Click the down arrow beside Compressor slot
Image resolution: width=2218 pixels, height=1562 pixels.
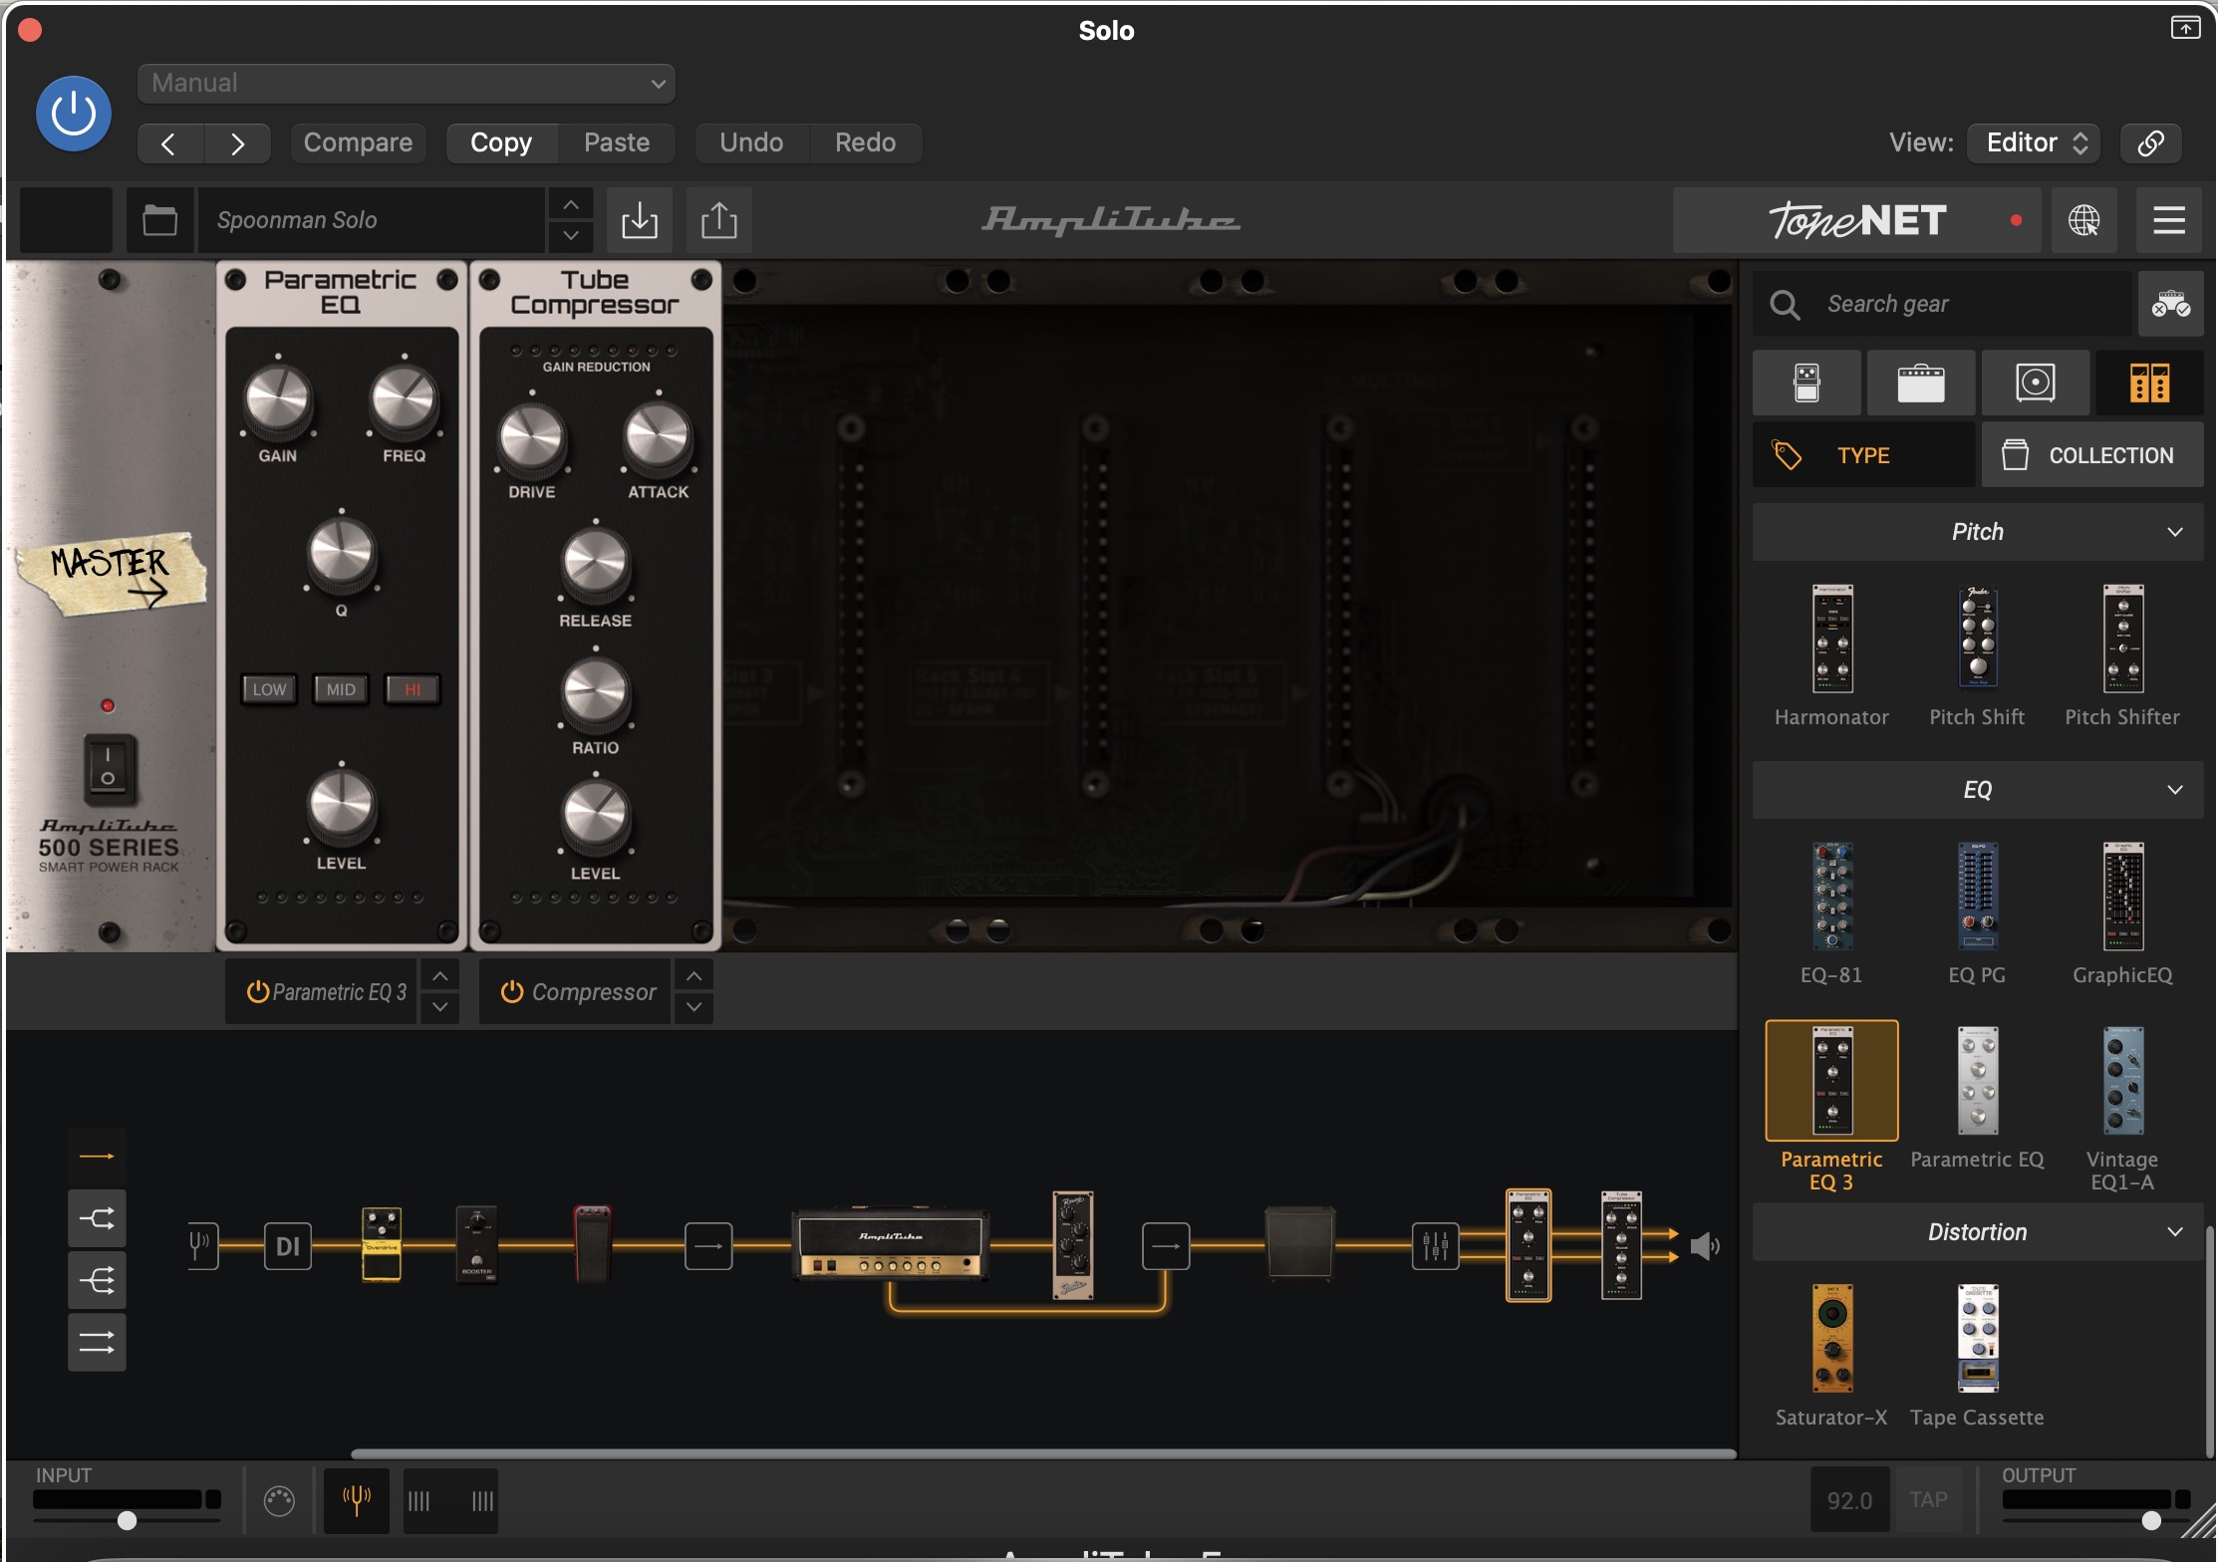(694, 1007)
